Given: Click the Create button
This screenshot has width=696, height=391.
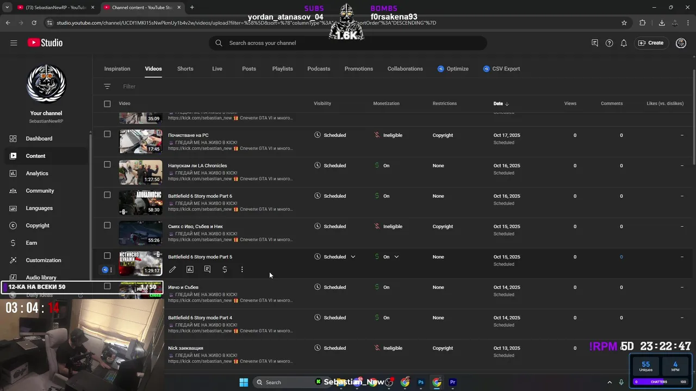Looking at the screenshot, I should (x=651, y=43).
